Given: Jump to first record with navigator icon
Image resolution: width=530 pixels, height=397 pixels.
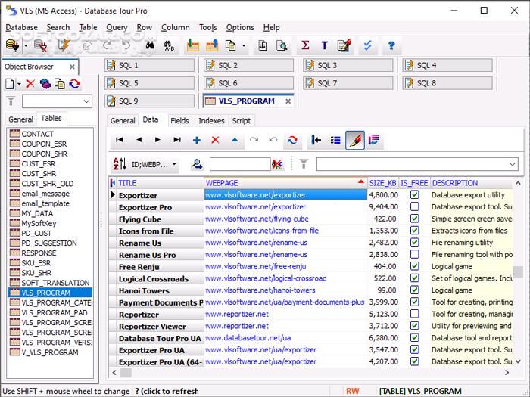Looking at the screenshot, I should (120, 140).
